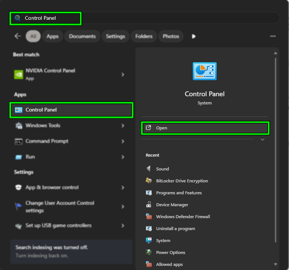Expand the NVIDIA Control Panel result arrow
Viewport: 289px width, 270px height.
[x=123, y=75]
